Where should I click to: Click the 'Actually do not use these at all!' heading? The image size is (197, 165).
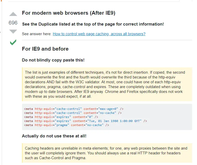[x=54, y=136]
